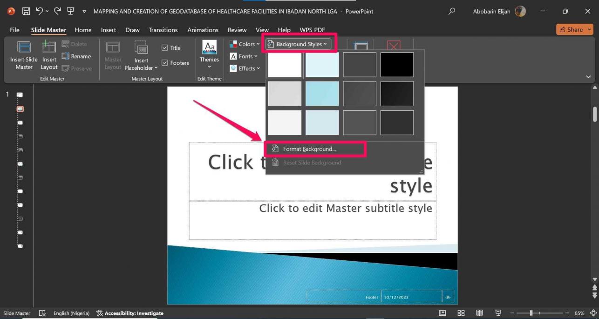The width and height of the screenshot is (599, 319).
Task: Open the Themes gallery
Action: [209, 55]
